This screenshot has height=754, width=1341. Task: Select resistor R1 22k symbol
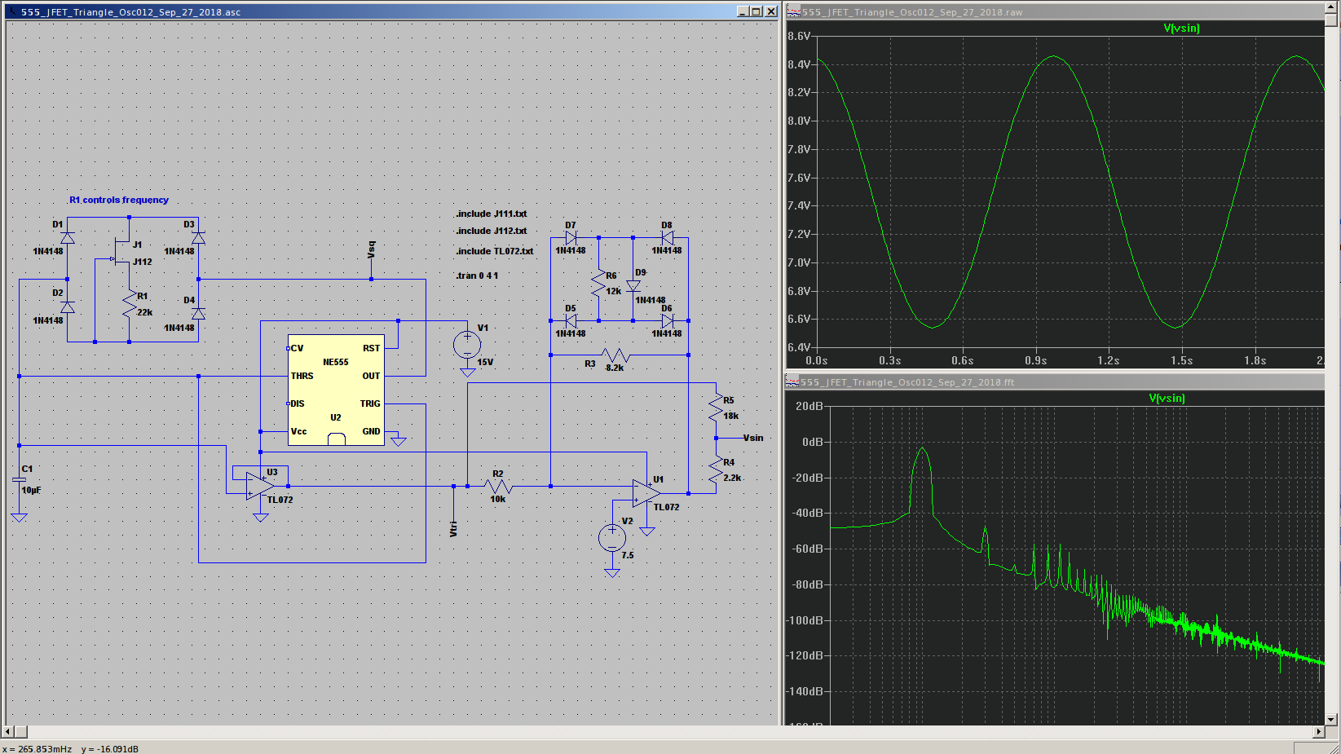tap(130, 305)
